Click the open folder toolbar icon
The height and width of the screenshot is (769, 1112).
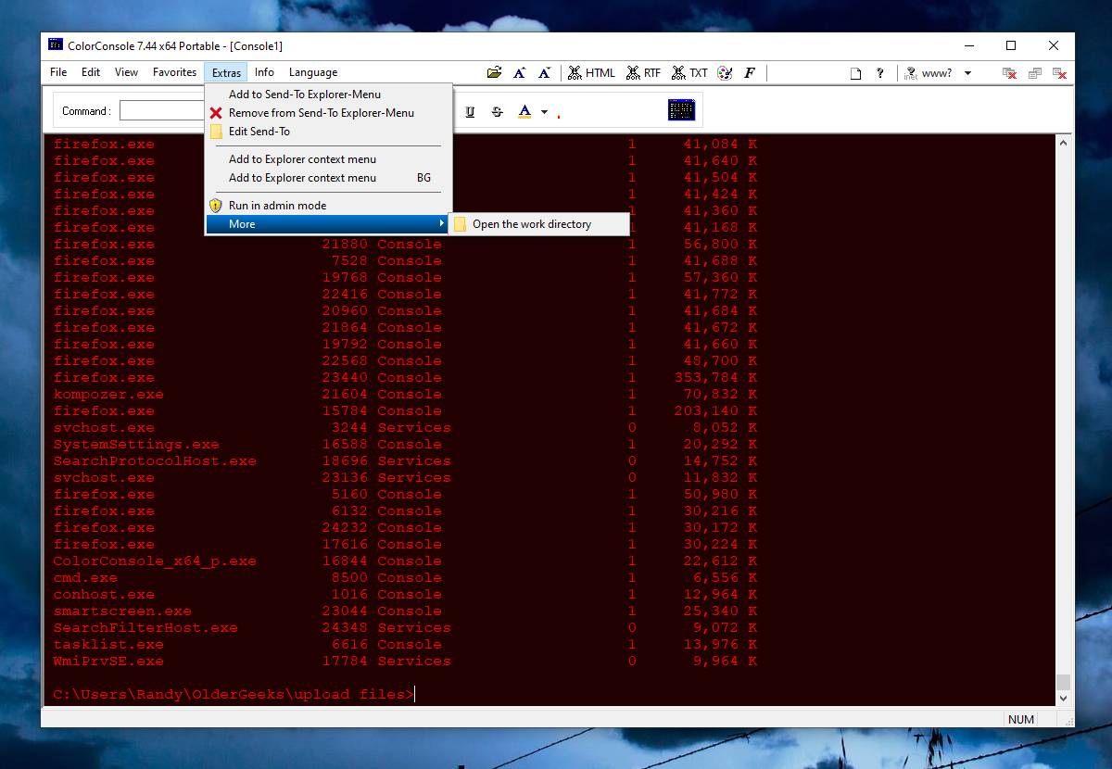click(494, 72)
